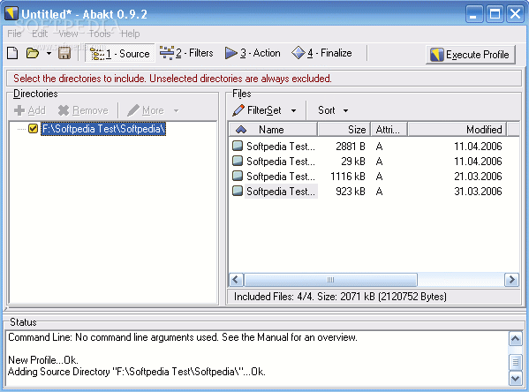Open the FilterSet dropdown arrow
The height and width of the screenshot is (392, 529).
(293, 110)
